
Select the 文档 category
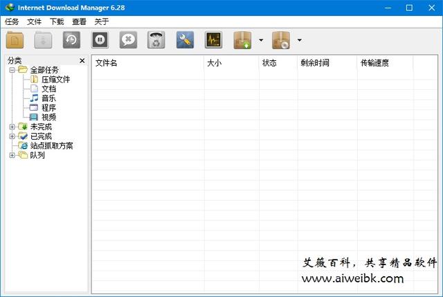pos(48,89)
